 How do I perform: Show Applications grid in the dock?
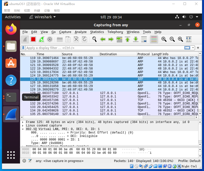[11, 155]
